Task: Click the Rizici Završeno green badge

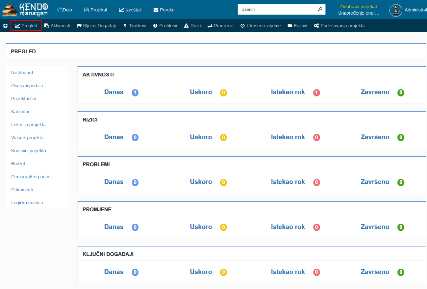Action: (x=401, y=137)
